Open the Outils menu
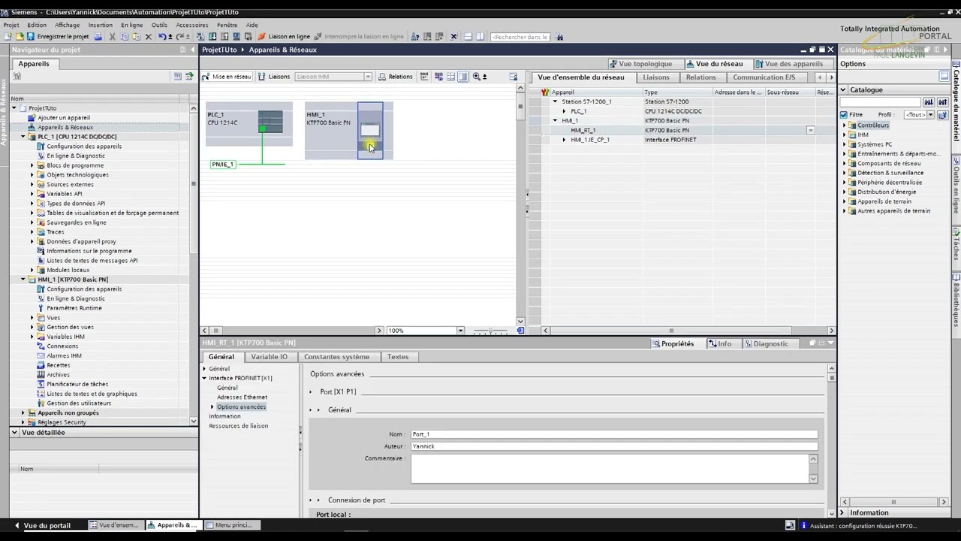 point(159,25)
